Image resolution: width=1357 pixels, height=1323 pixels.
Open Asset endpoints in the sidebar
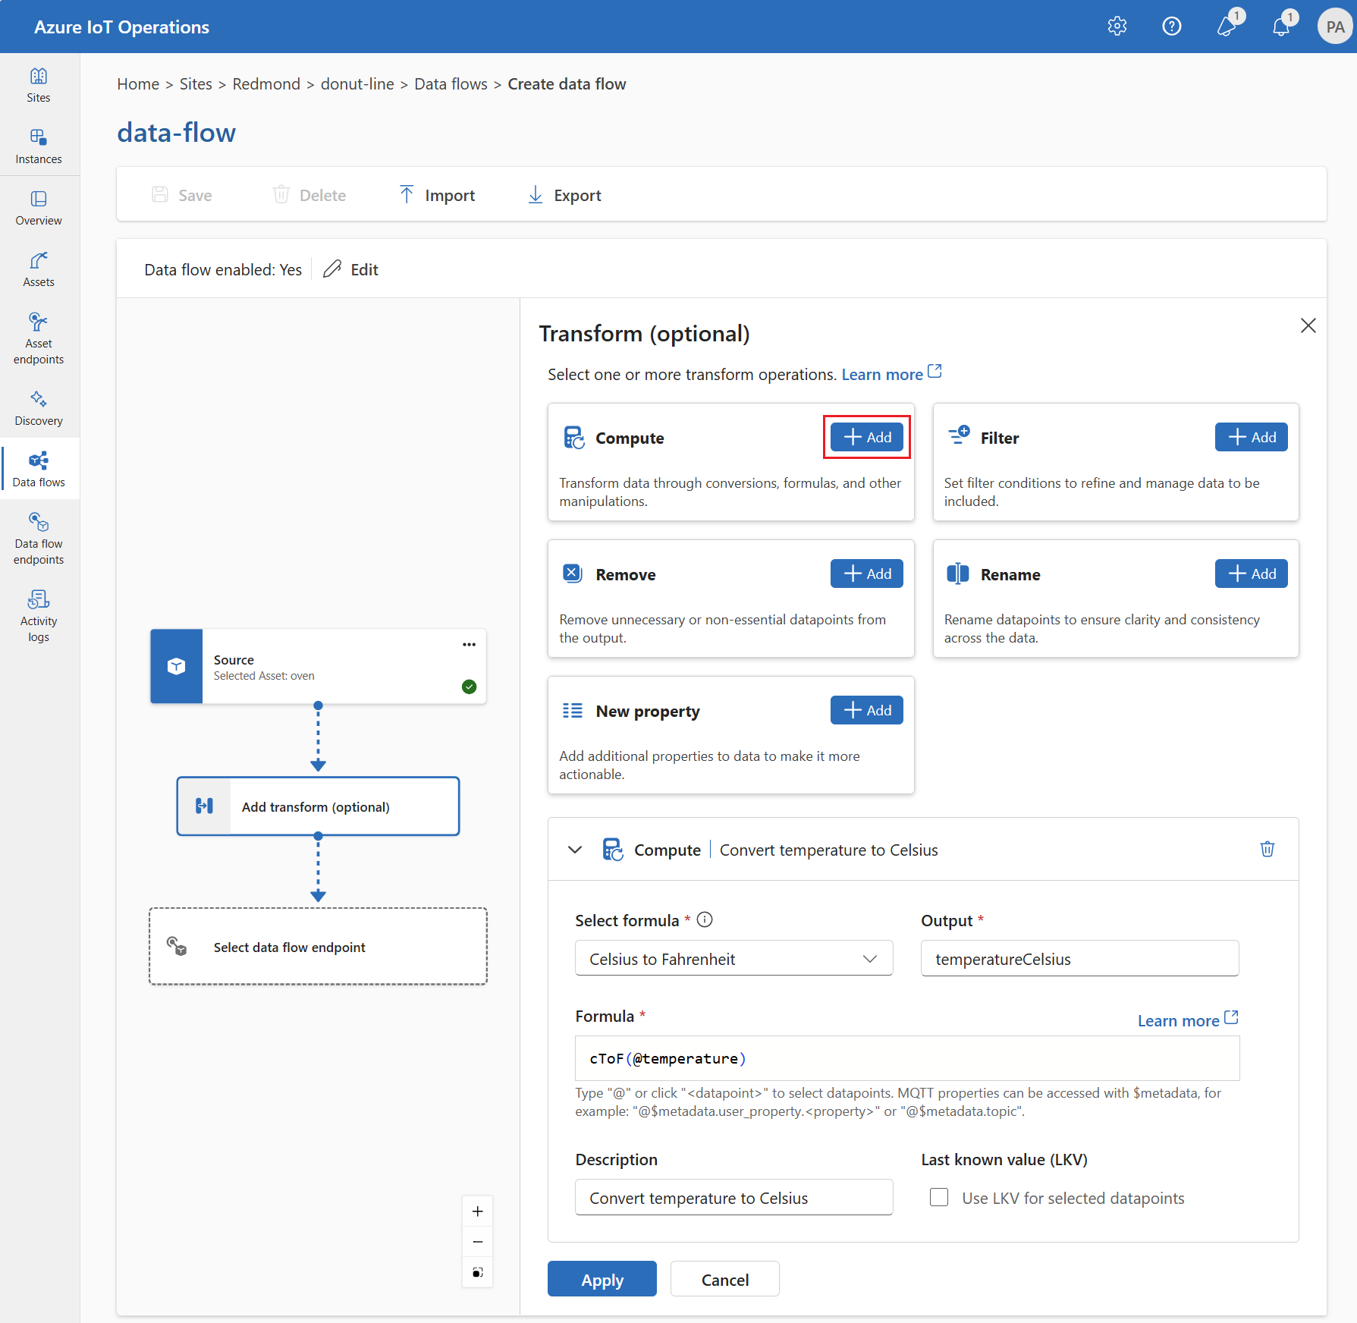(39, 338)
